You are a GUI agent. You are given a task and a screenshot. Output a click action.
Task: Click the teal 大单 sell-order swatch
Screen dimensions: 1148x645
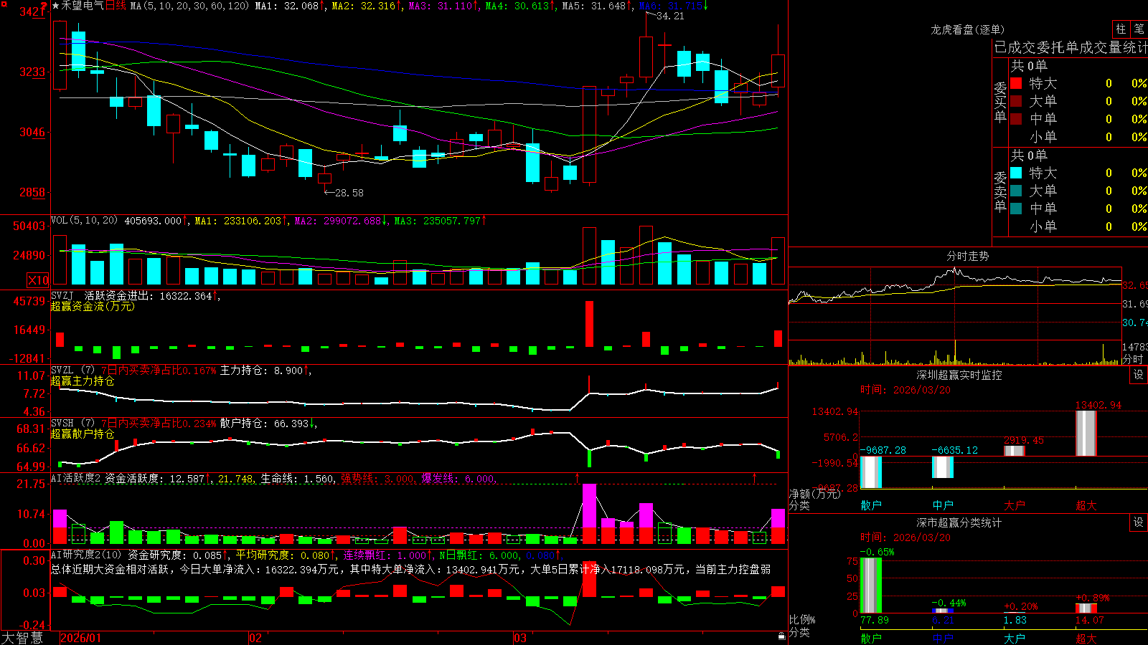(x=1016, y=191)
